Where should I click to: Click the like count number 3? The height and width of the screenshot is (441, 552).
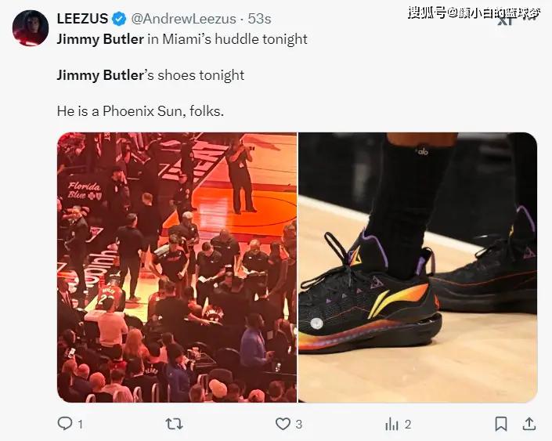tap(298, 424)
